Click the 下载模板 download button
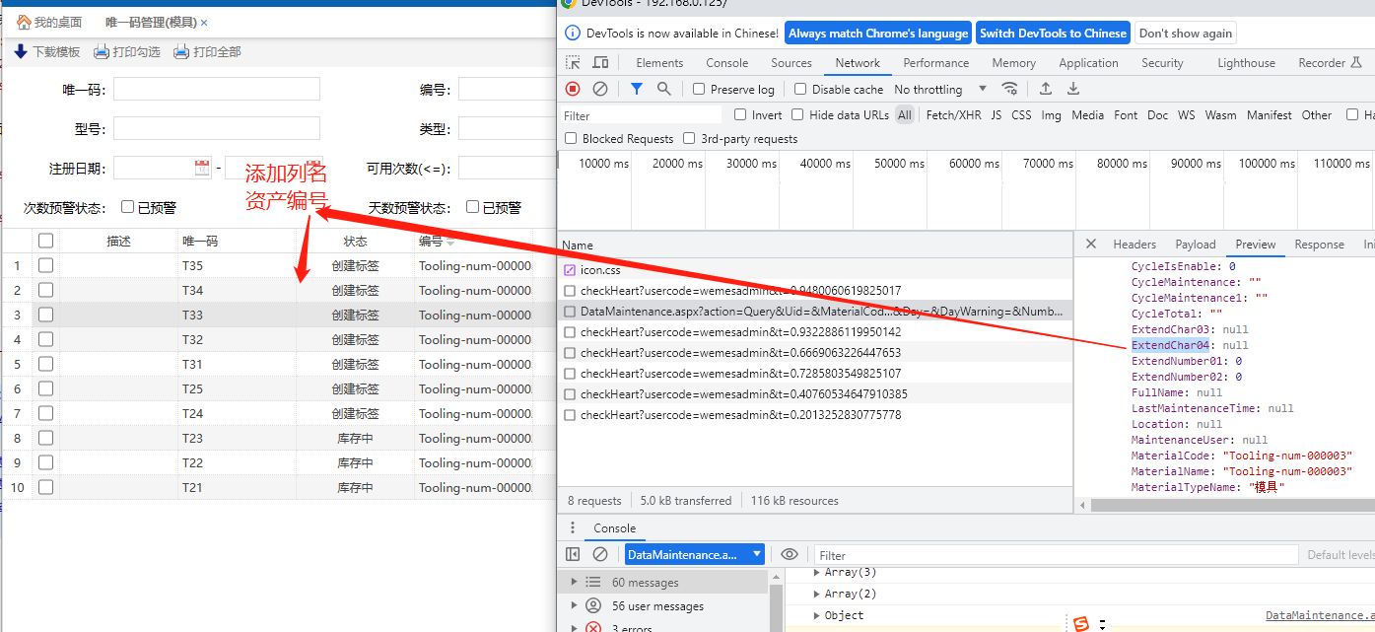 coord(47,52)
